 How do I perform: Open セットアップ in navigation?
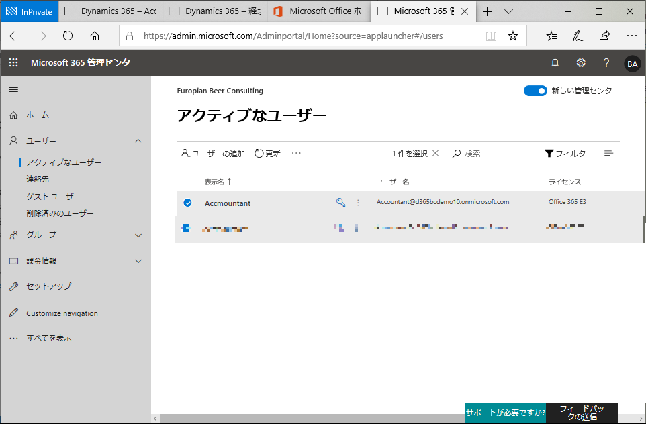[48, 286]
